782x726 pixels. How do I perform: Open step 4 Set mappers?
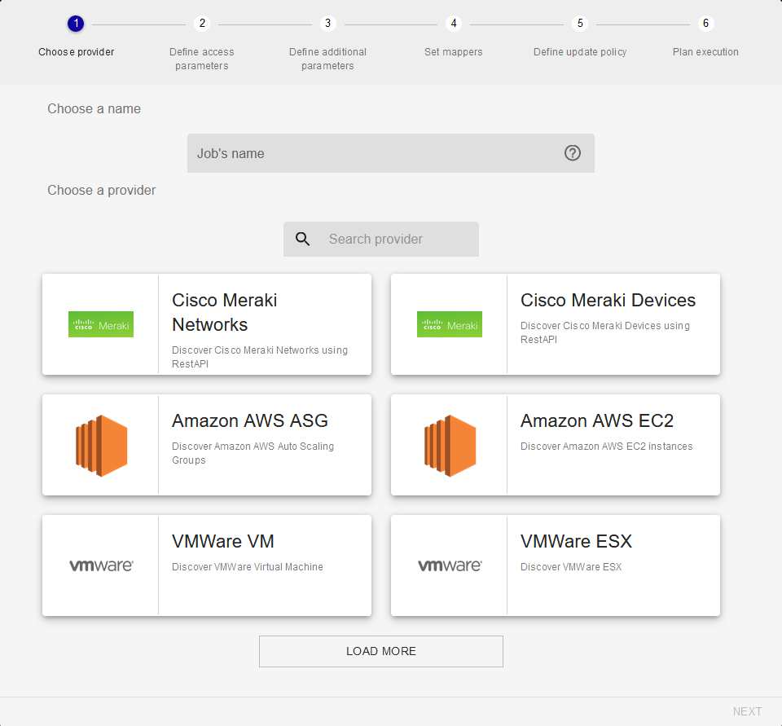pos(454,24)
